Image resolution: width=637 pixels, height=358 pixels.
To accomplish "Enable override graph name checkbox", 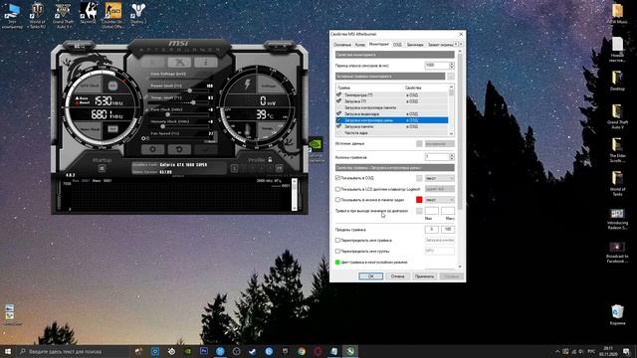I will pos(337,241).
